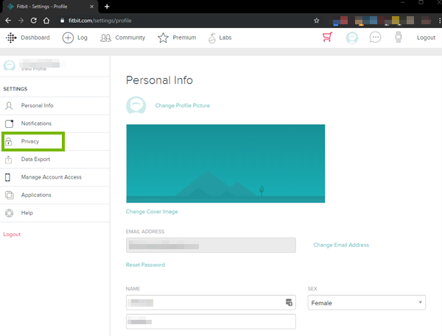The width and height of the screenshot is (442, 336).
Task: Click the Log plus-circle icon
Action: pos(68,37)
